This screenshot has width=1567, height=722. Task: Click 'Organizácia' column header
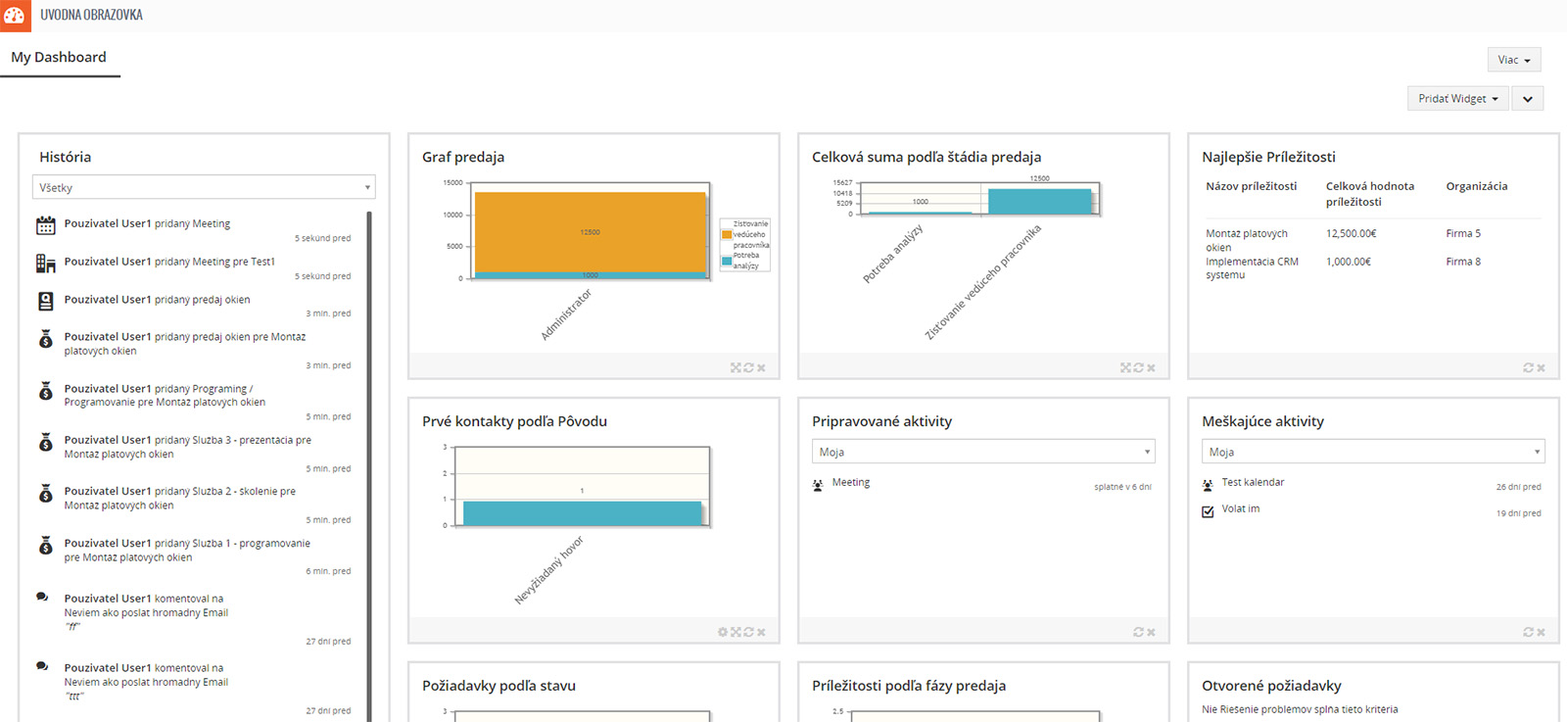click(x=1477, y=186)
